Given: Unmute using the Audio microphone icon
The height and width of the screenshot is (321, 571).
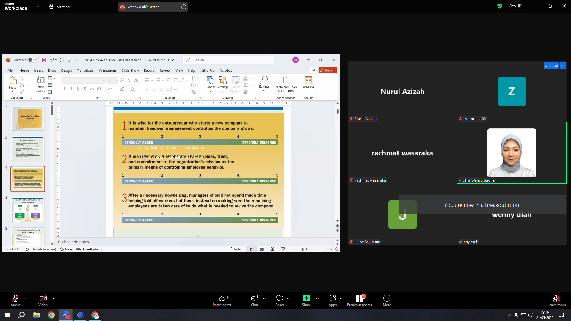Looking at the screenshot, I should [15, 298].
